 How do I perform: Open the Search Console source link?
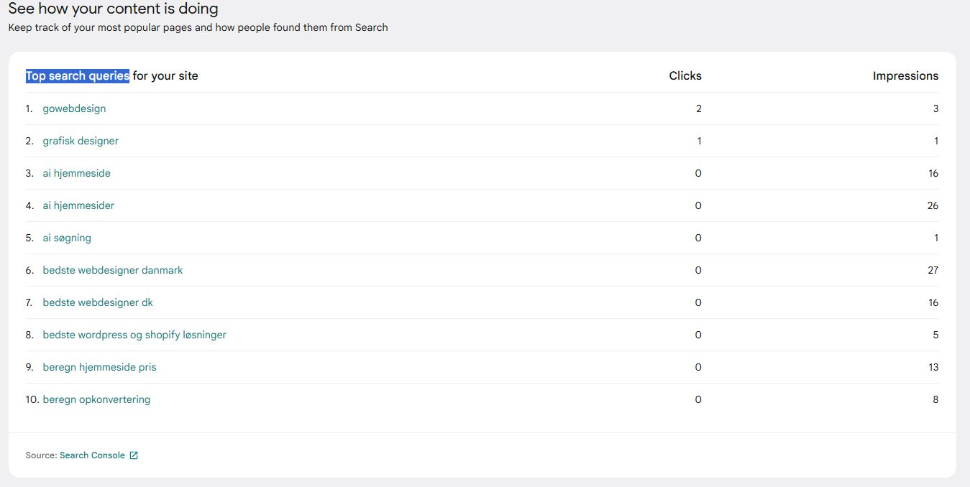(92, 455)
